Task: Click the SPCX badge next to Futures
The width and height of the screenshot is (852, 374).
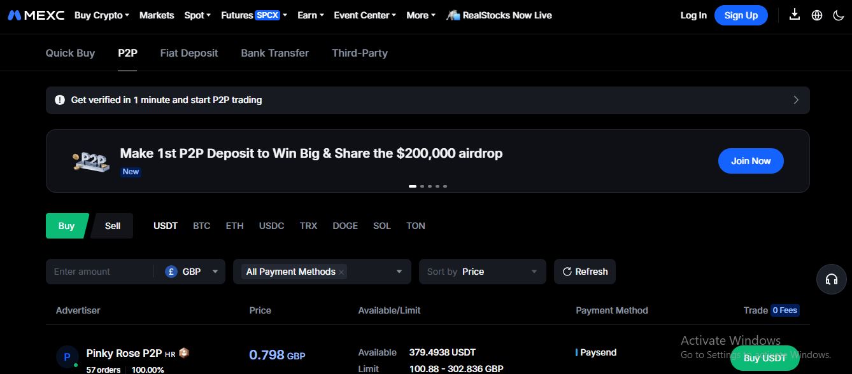Action: point(267,15)
